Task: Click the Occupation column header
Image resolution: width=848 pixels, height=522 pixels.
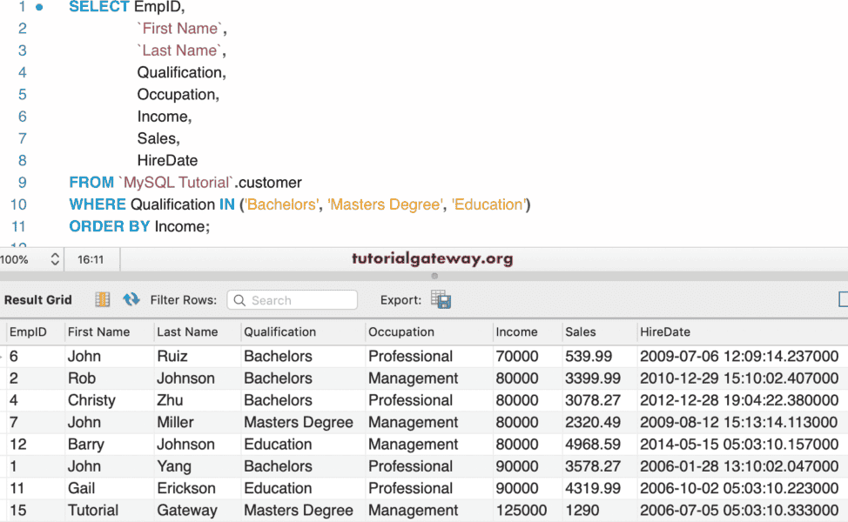Action: tap(400, 331)
